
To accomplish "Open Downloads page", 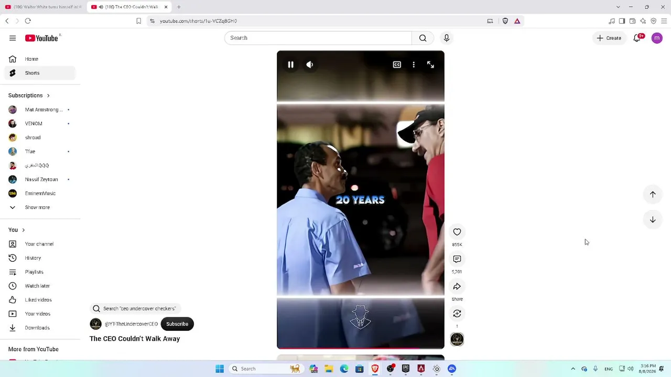I will click(40, 328).
